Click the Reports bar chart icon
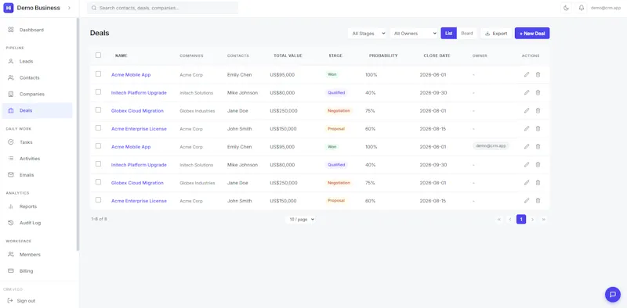Image resolution: width=627 pixels, height=308 pixels. pyautogui.click(x=11, y=206)
